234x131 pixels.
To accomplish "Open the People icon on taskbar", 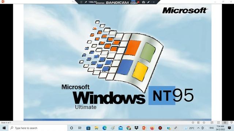I will pos(175,128).
